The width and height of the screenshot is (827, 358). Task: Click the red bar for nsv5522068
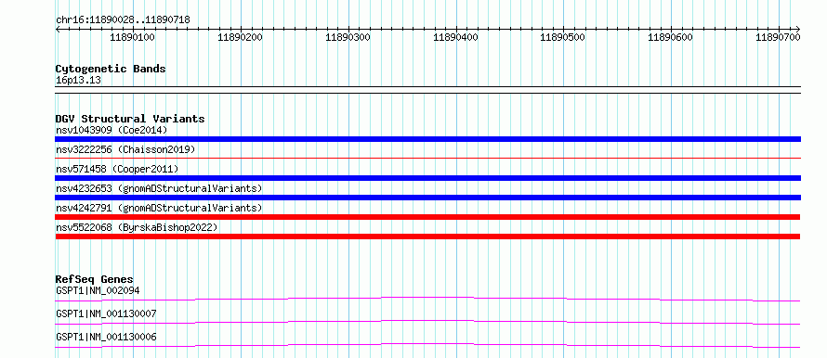(427, 237)
